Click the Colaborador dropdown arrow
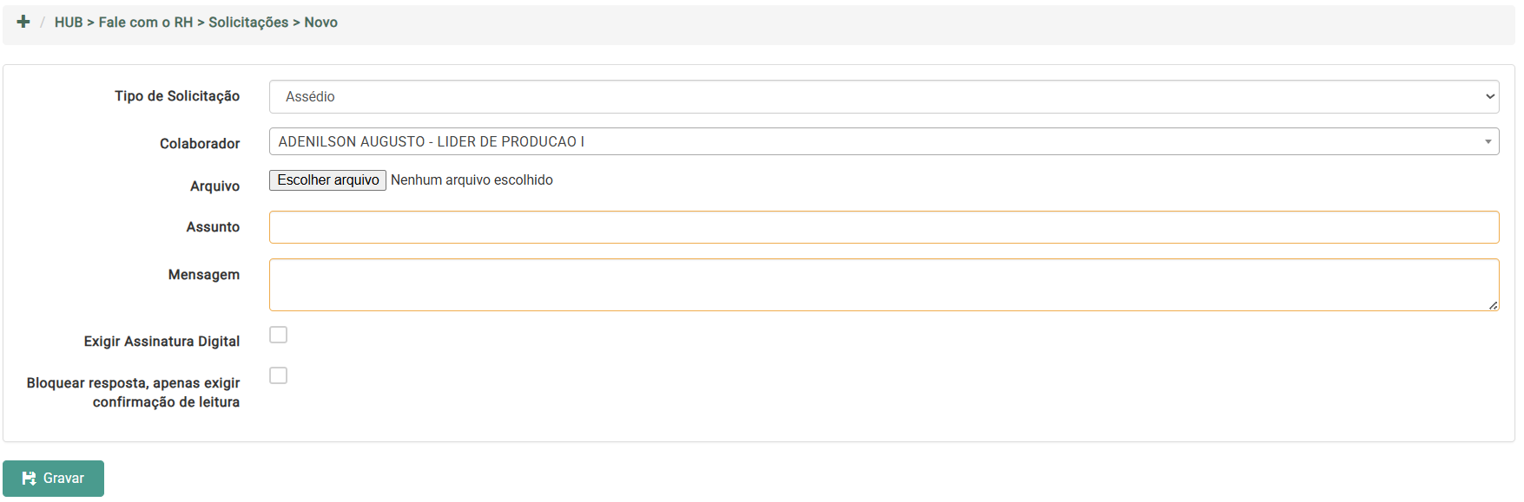 tap(1488, 142)
